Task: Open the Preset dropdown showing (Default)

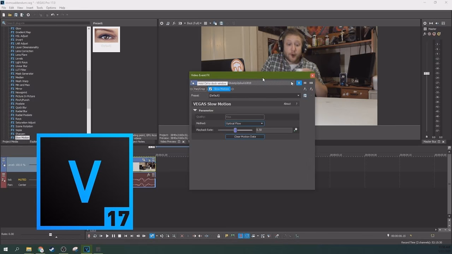Action: (x=254, y=96)
